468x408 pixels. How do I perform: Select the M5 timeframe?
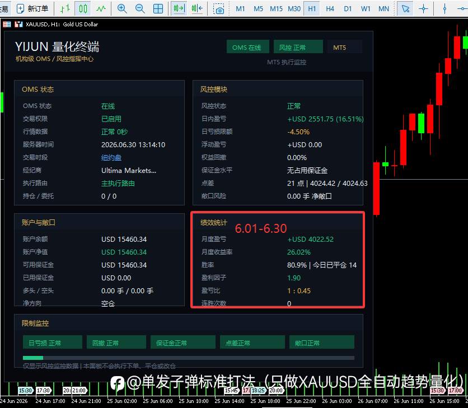coord(259,8)
